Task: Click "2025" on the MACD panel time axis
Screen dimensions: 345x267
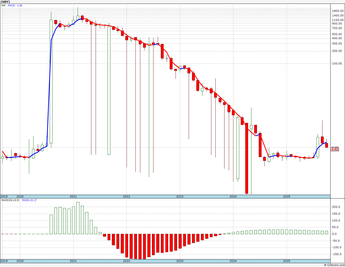Action: (287, 261)
